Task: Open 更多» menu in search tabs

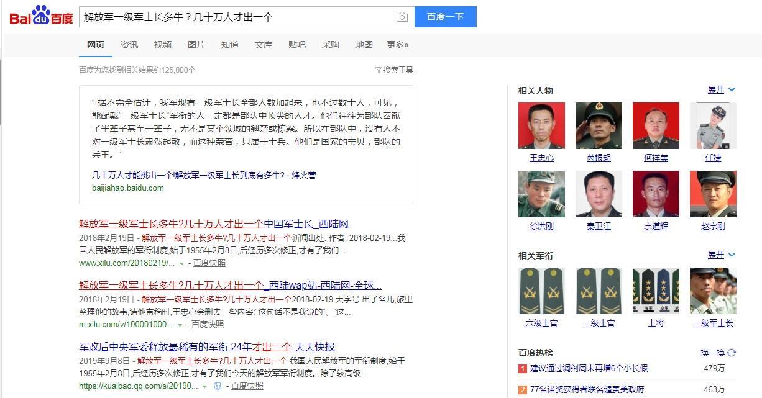Action: click(397, 45)
